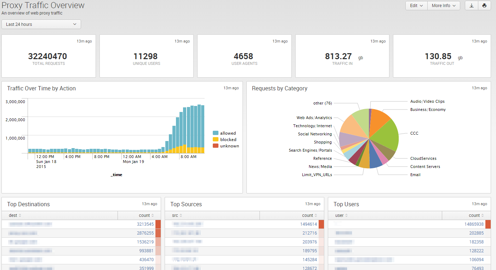Sort Top Destinations by count column
The height and width of the screenshot is (270, 496).
tap(146, 215)
